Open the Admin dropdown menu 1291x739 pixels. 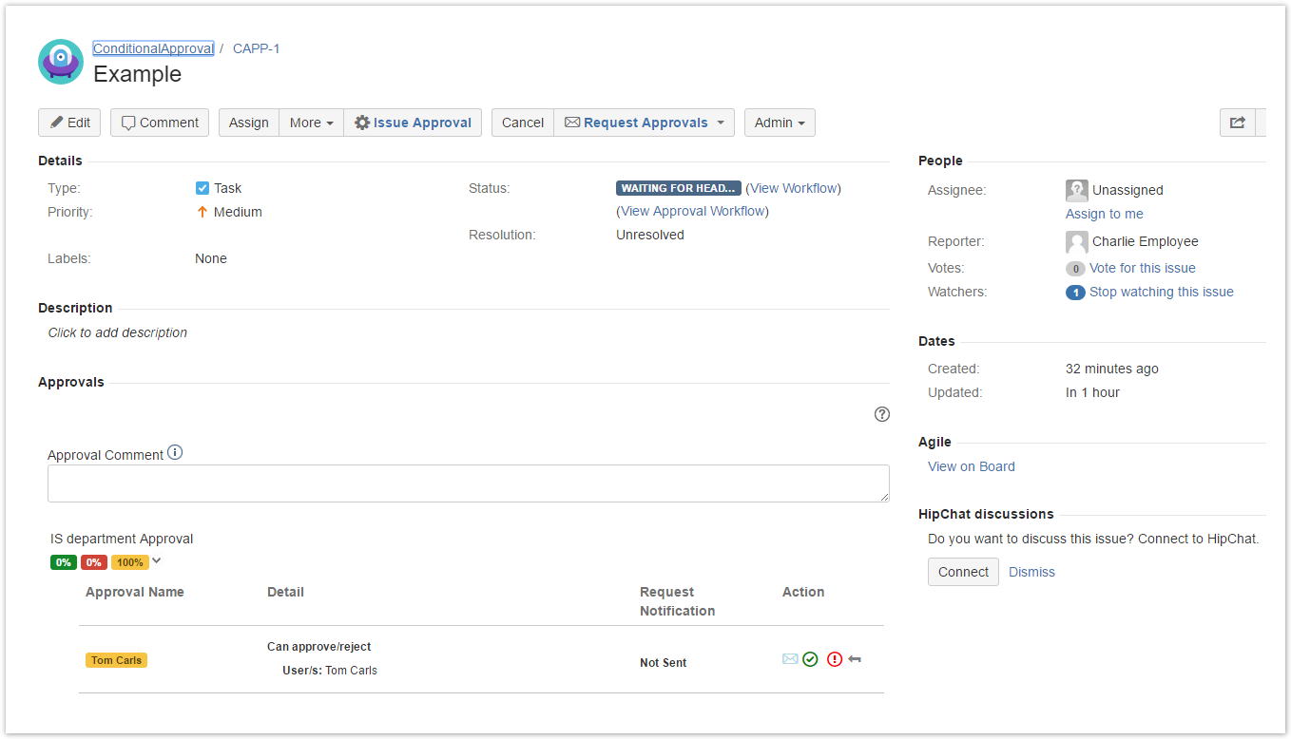click(780, 123)
